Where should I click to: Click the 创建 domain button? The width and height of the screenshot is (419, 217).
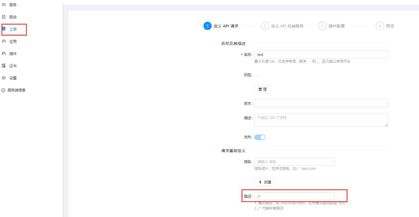265,182
